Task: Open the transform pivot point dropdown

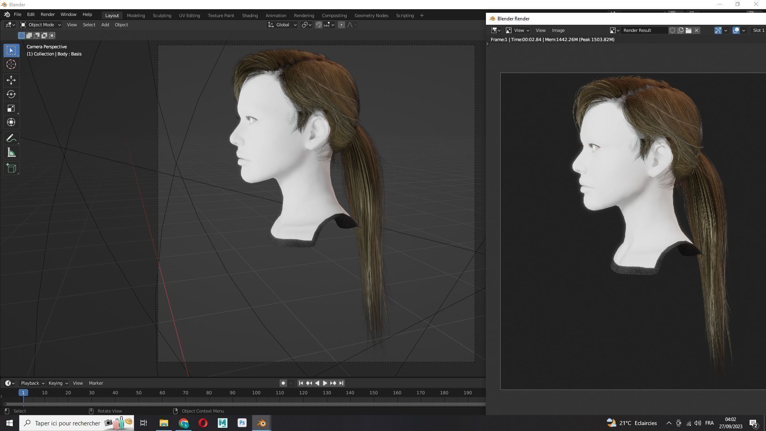Action: click(306, 25)
